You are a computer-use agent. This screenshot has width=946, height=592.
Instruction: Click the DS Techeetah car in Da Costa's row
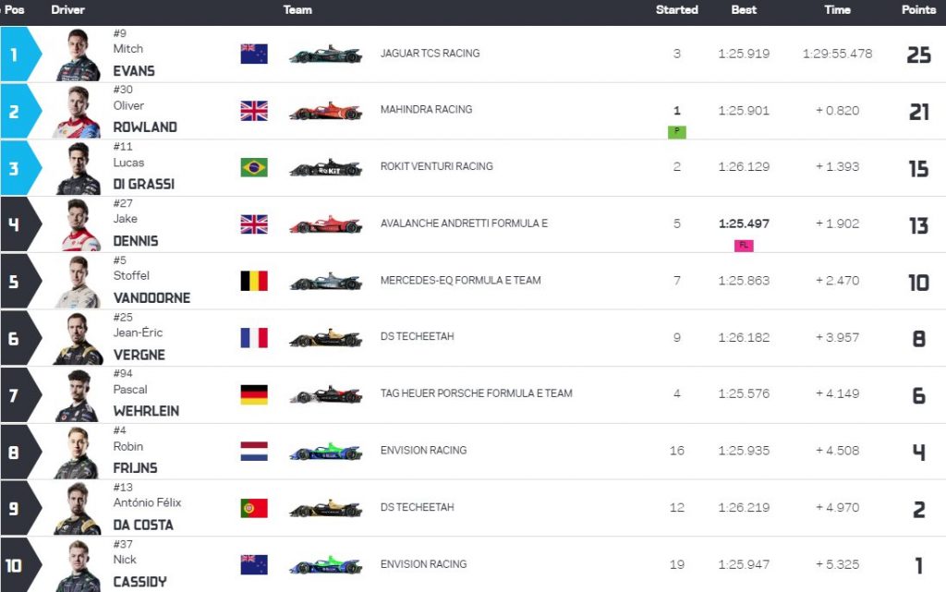click(326, 509)
